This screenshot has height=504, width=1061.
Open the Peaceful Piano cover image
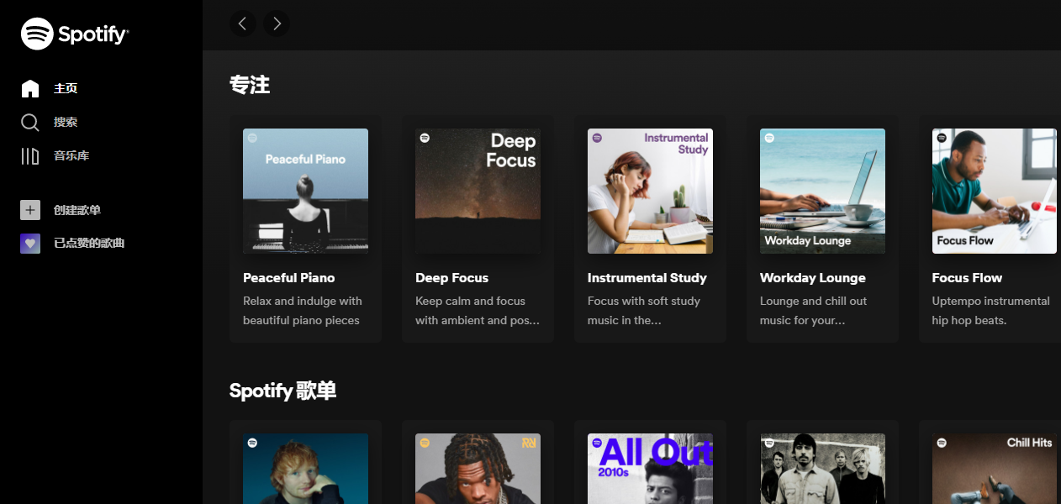(305, 191)
